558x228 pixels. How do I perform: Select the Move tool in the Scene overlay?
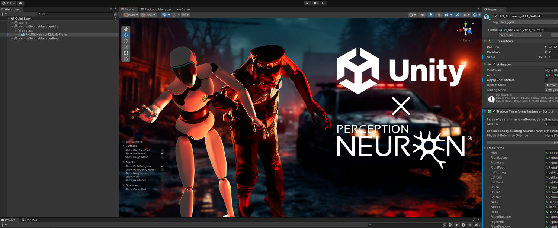coord(126,35)
